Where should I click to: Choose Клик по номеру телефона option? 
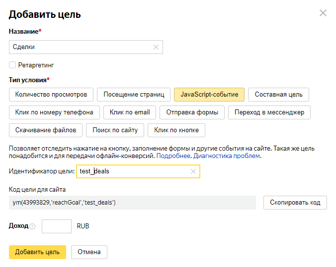click(x=54, y=112)
